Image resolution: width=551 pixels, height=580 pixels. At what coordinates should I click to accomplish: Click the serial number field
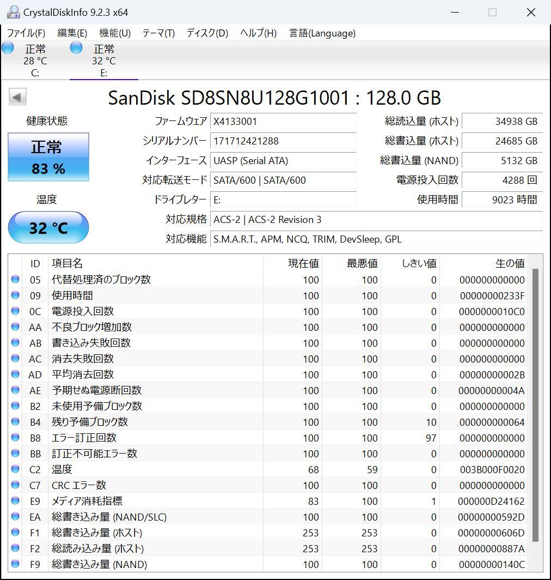(283, 141)
